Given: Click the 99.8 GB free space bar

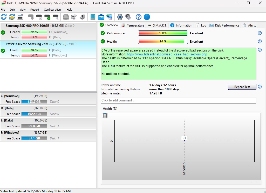Looking at the screenshot, I should 34,126.
